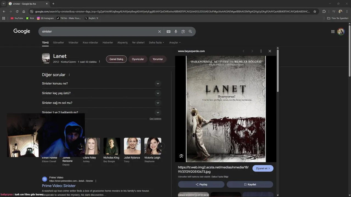Image resolution: width=351 pixels, height=197 pixels.
Task: Click Kaydet save button
Action: [250, 184]
